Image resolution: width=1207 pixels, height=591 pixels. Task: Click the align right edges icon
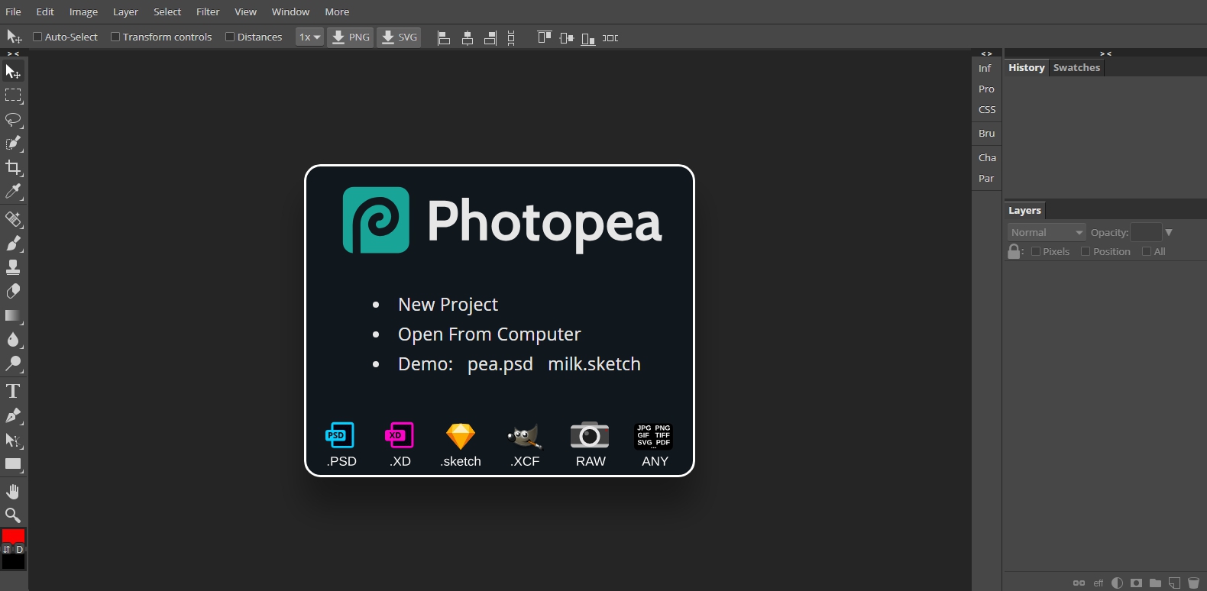pyautogui.click(x=490, y=37)
